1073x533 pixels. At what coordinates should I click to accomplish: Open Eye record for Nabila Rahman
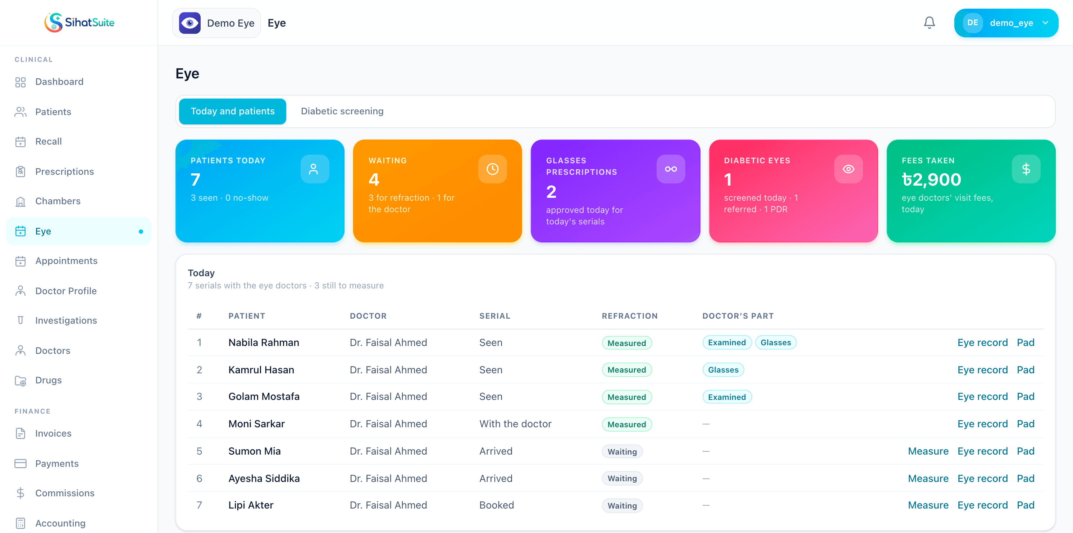point(982,342)
